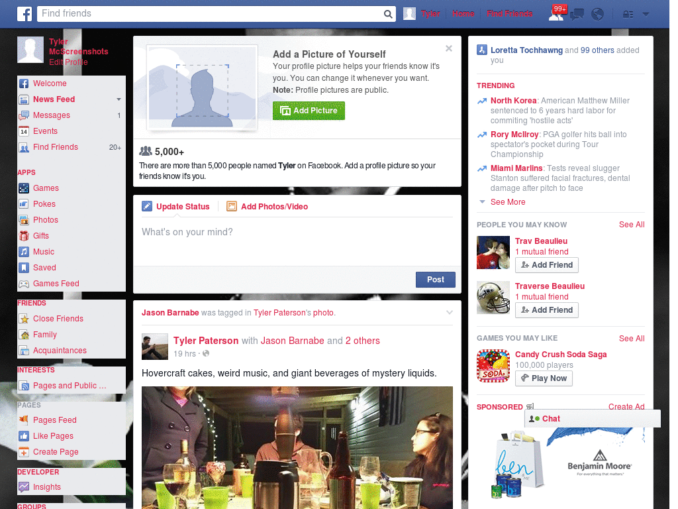Click the Add Photos/Video picture icon
This screenshot has height=509, width=678.
[232, 207]
